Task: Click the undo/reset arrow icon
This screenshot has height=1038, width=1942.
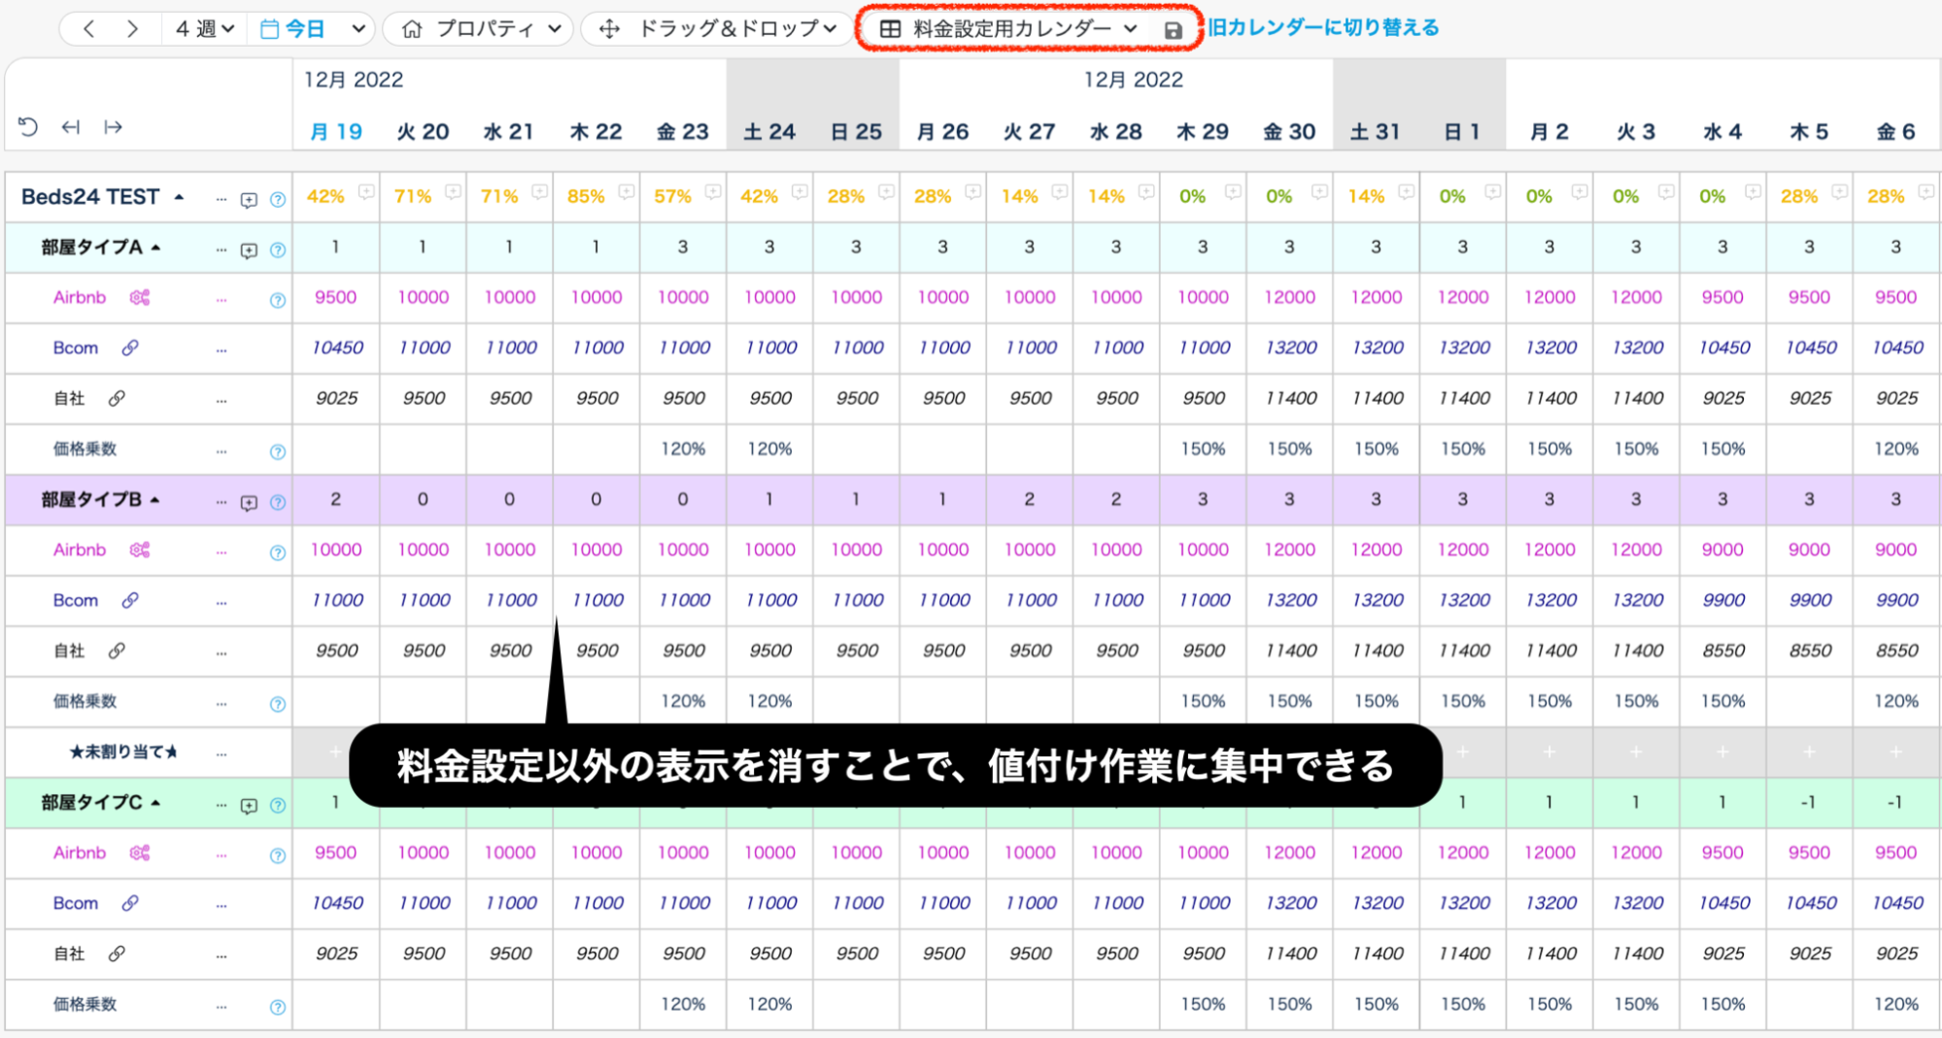Action: pos(28,127)
